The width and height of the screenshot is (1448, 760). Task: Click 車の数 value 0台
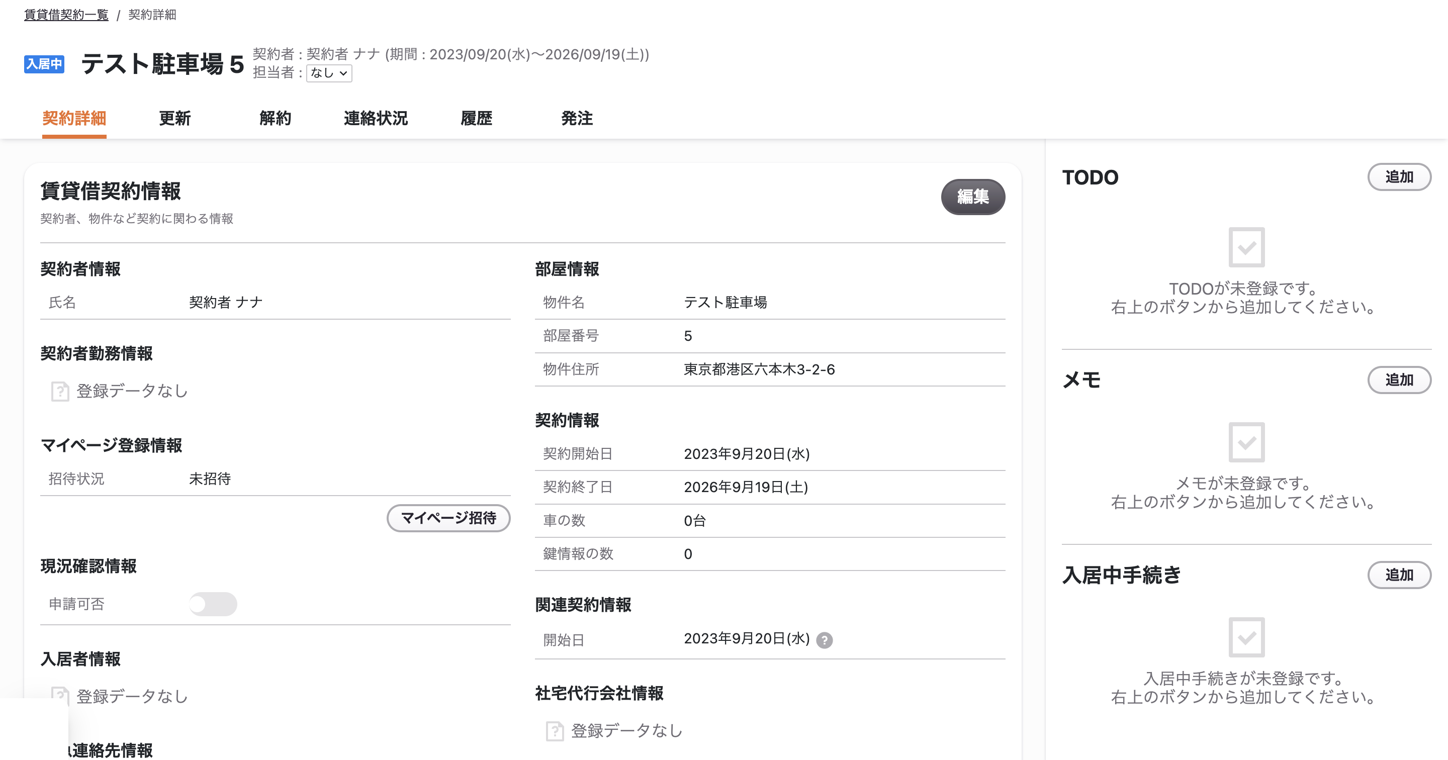tap(695, 521)
